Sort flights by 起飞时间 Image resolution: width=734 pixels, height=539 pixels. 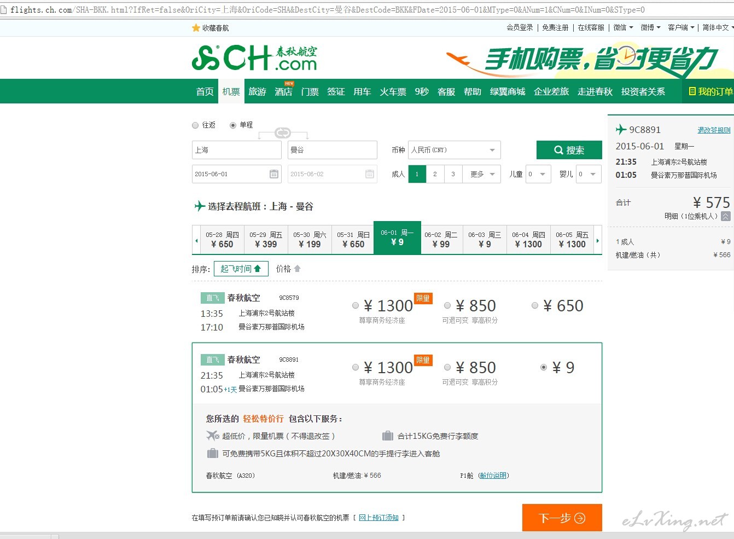pos(241,269)
